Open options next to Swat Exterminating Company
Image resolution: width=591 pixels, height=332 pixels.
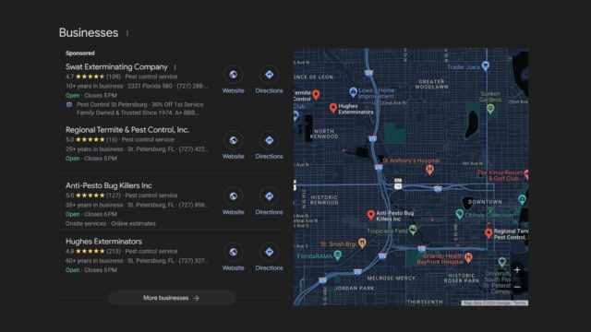(175, 67)
